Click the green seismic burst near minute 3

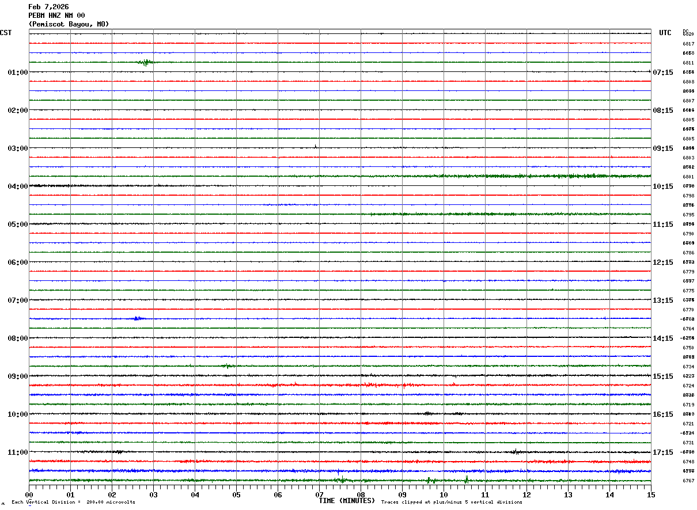(x=146, y=62)
